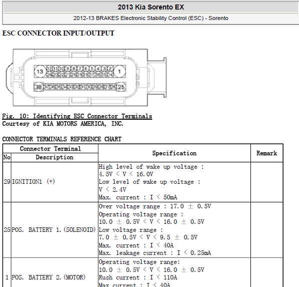Image resolution: width=299 pixels, height=287 pixels.
Task: Click 'Over voltage range : 17.0 ± 0.5V' line
Action: 155,206
